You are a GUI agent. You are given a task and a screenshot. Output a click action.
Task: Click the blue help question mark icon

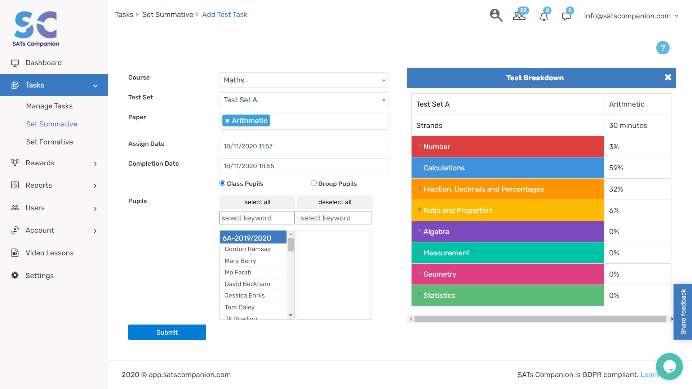663,48
